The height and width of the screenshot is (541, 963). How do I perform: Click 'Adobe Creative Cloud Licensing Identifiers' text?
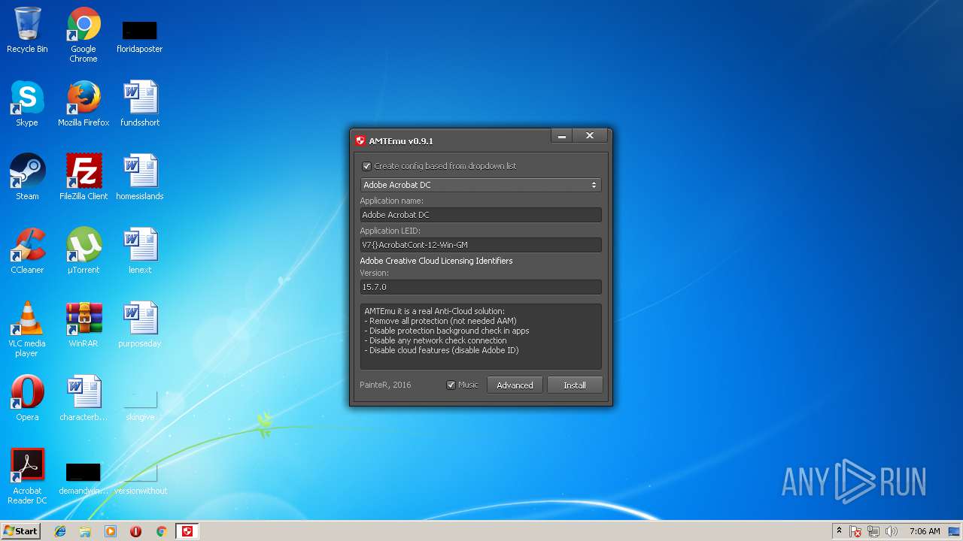point(436,261)
